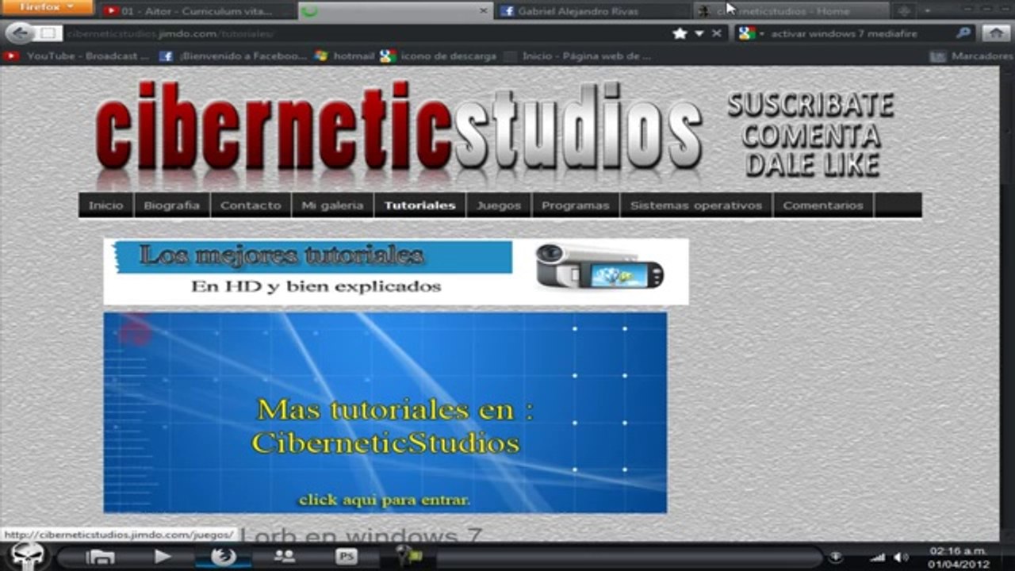Launch Photoshop from the taskbar
Screen dimensions: 1015x571
tap(347, 557)
